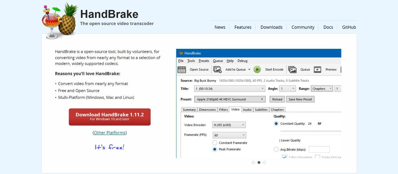Click the Constant Quality RF slider
Screen dimensions: 398x174
[311, 131]
